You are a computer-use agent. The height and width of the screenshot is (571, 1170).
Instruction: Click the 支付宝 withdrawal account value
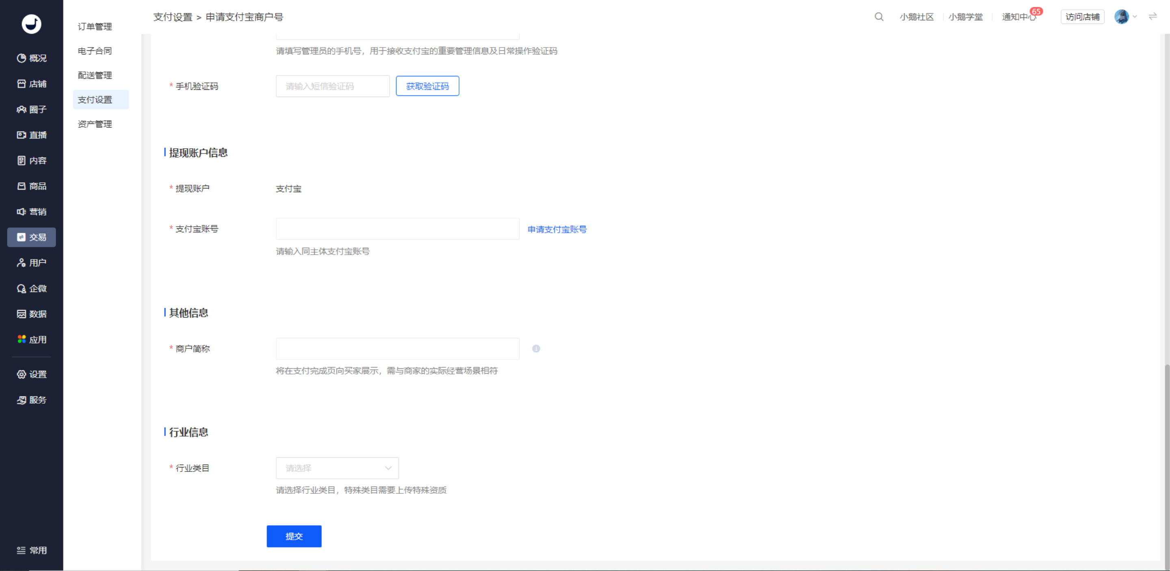288,189
